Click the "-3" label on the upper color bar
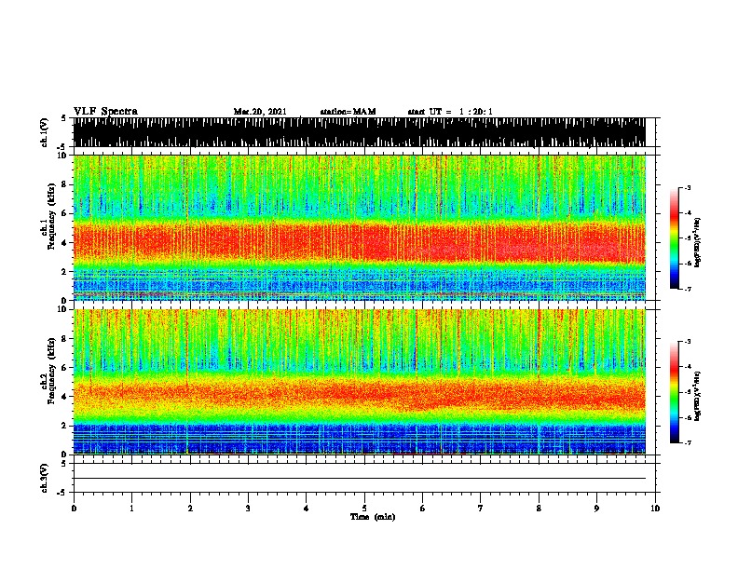The height and width of the screenshot is (570, 738). tap(687, 188)
